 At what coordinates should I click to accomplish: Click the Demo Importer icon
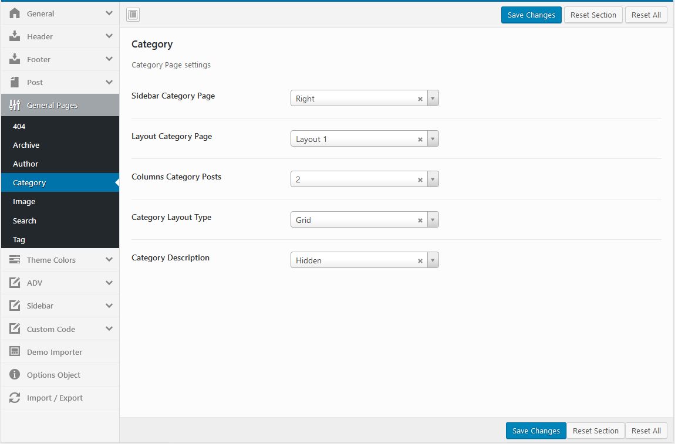[x=15, y=352]
